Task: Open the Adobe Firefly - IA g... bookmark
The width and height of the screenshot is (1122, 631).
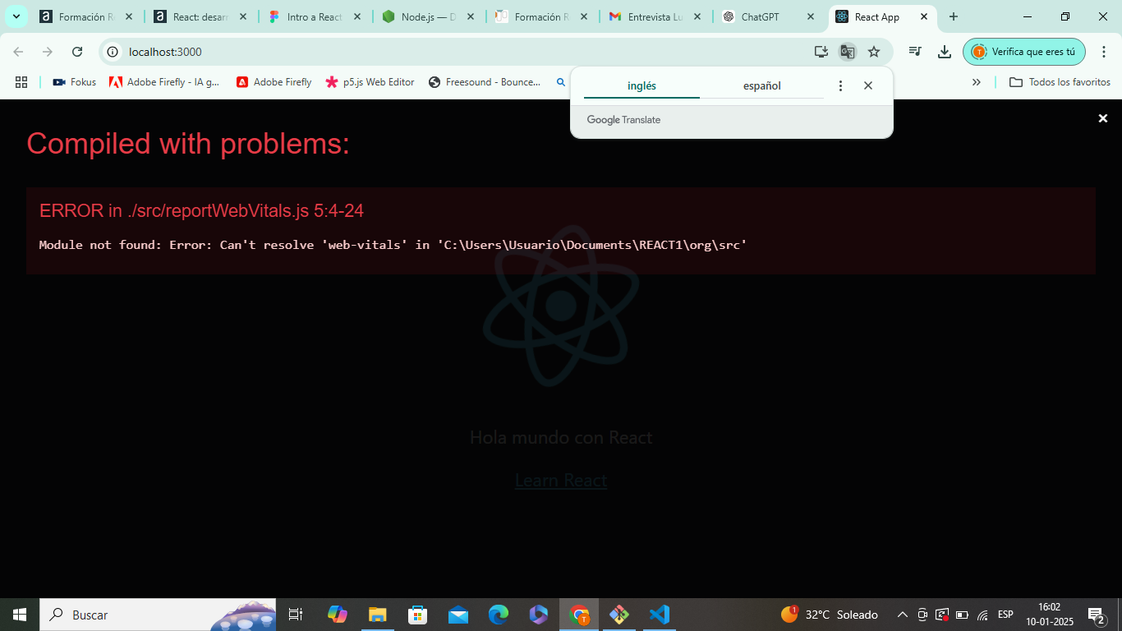Action: pos(164,82)
